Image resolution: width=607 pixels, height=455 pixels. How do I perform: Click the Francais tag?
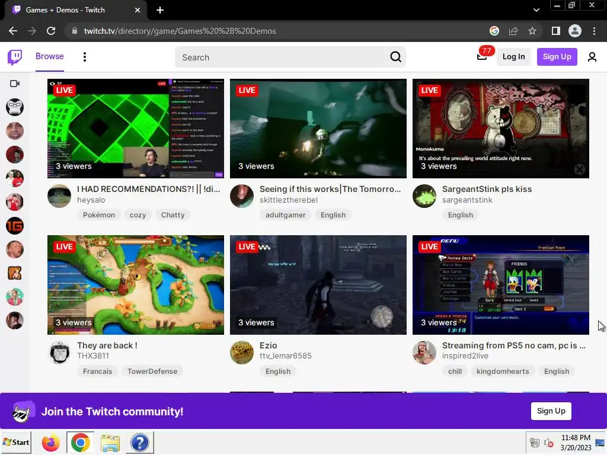(x=98, y=371)
